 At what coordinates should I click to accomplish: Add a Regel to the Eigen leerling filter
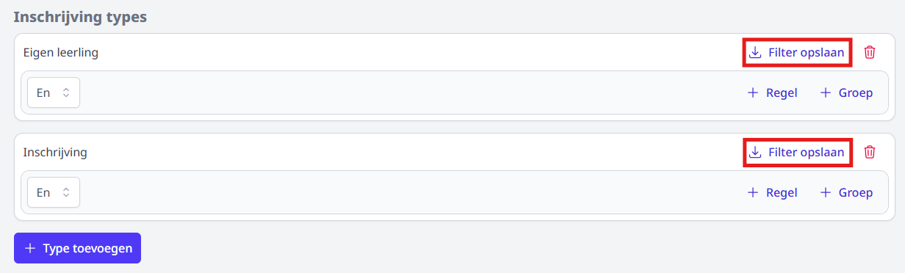pos(772,92)
